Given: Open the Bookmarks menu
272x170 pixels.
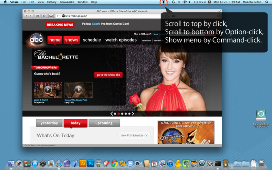Looking at the screenshot, I should click(67, 2).
